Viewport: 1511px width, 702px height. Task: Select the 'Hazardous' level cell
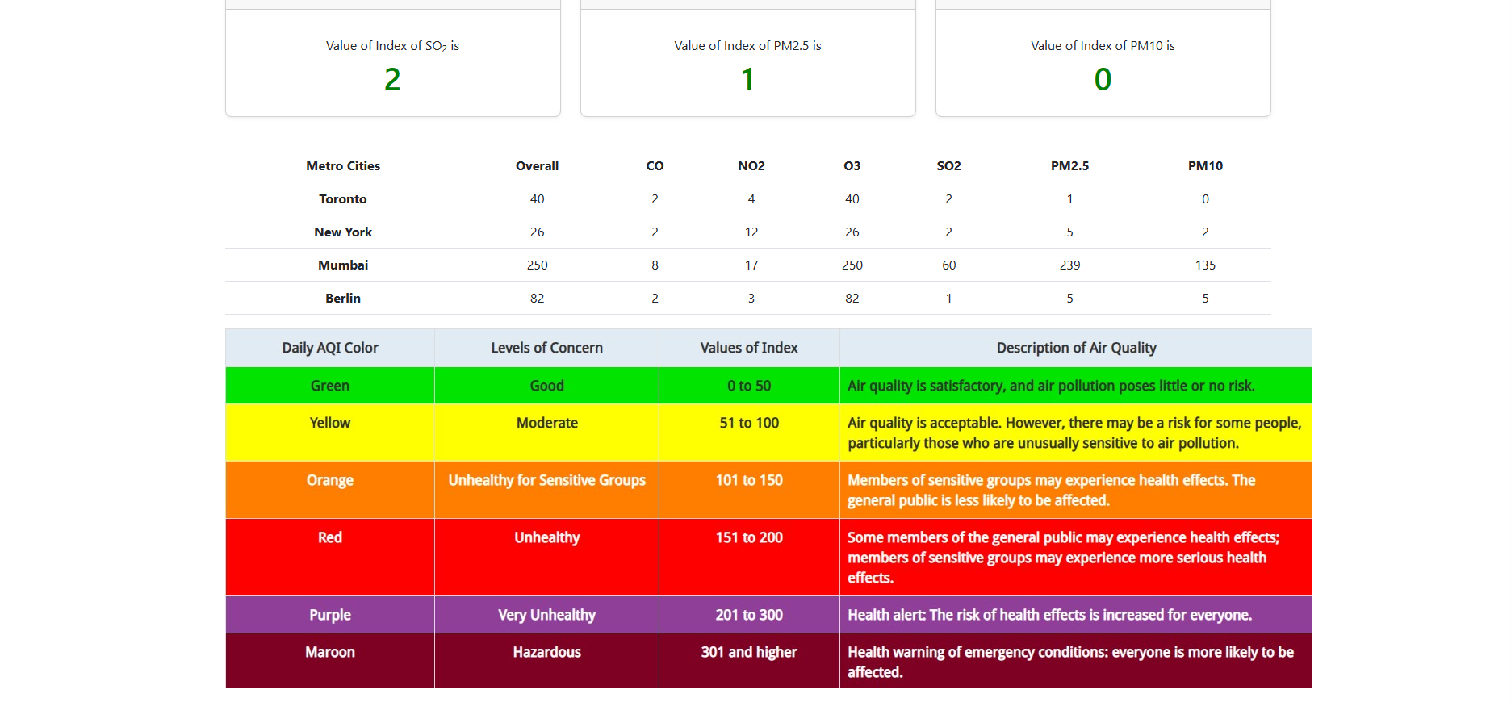tap(546, 661)
